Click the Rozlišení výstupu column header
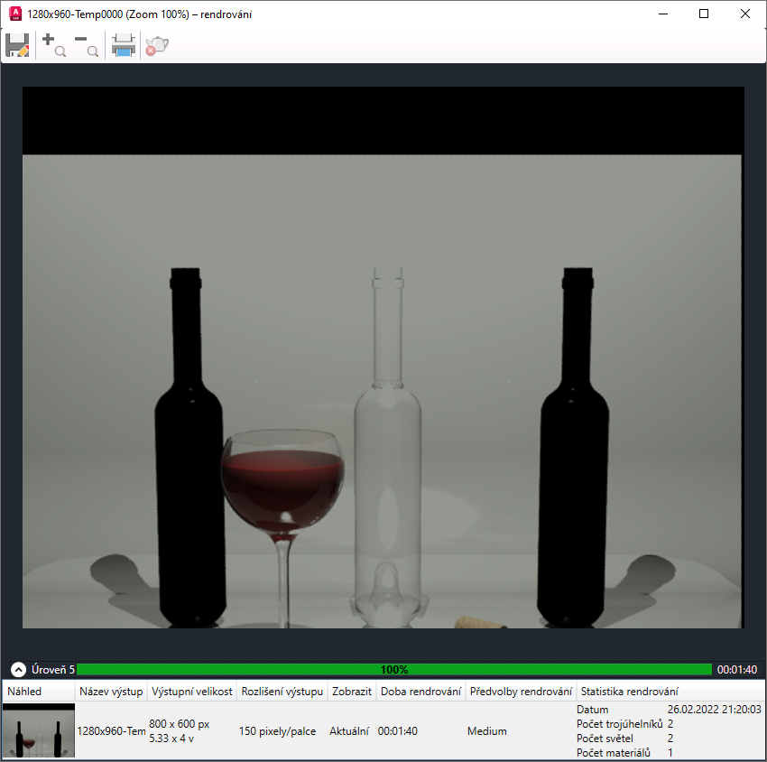 pos(282,691)
